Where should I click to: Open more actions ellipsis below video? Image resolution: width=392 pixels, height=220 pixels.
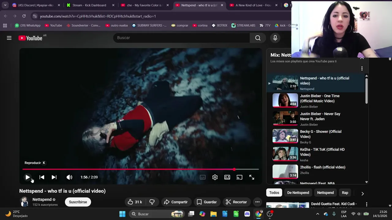coord(257,202)
